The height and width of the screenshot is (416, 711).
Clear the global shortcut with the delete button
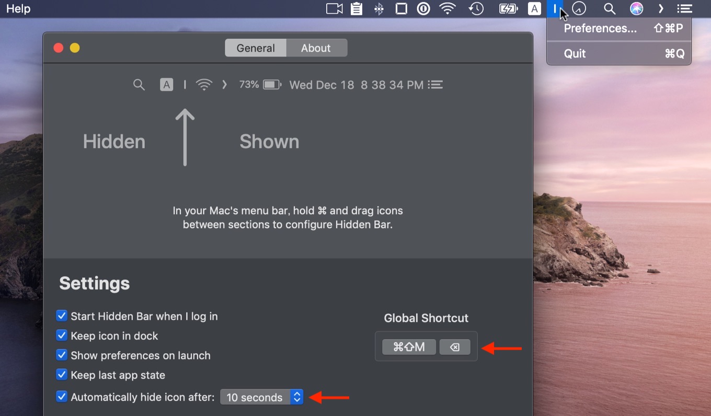click(455, 347)
